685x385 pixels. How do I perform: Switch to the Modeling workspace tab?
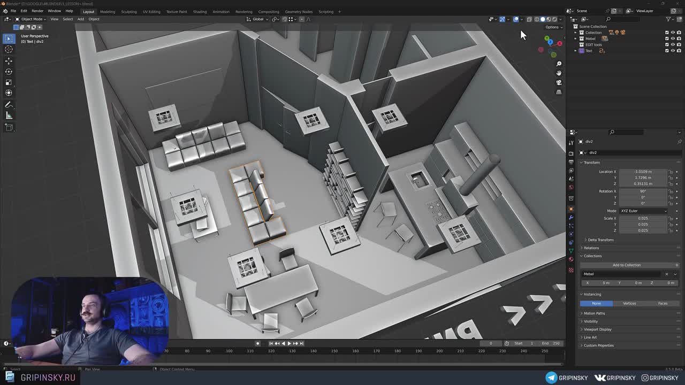[x=108, y=12]
